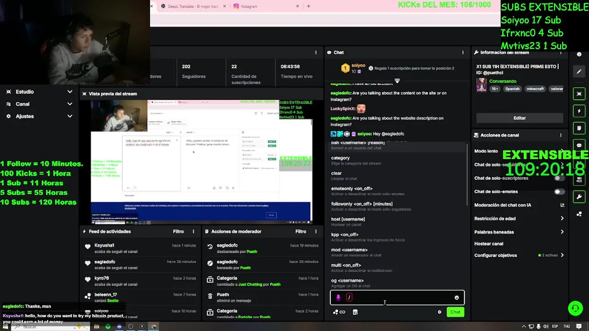Open chat settings gear icon
This screenshot has height=331, width=589.
(439, 312)
